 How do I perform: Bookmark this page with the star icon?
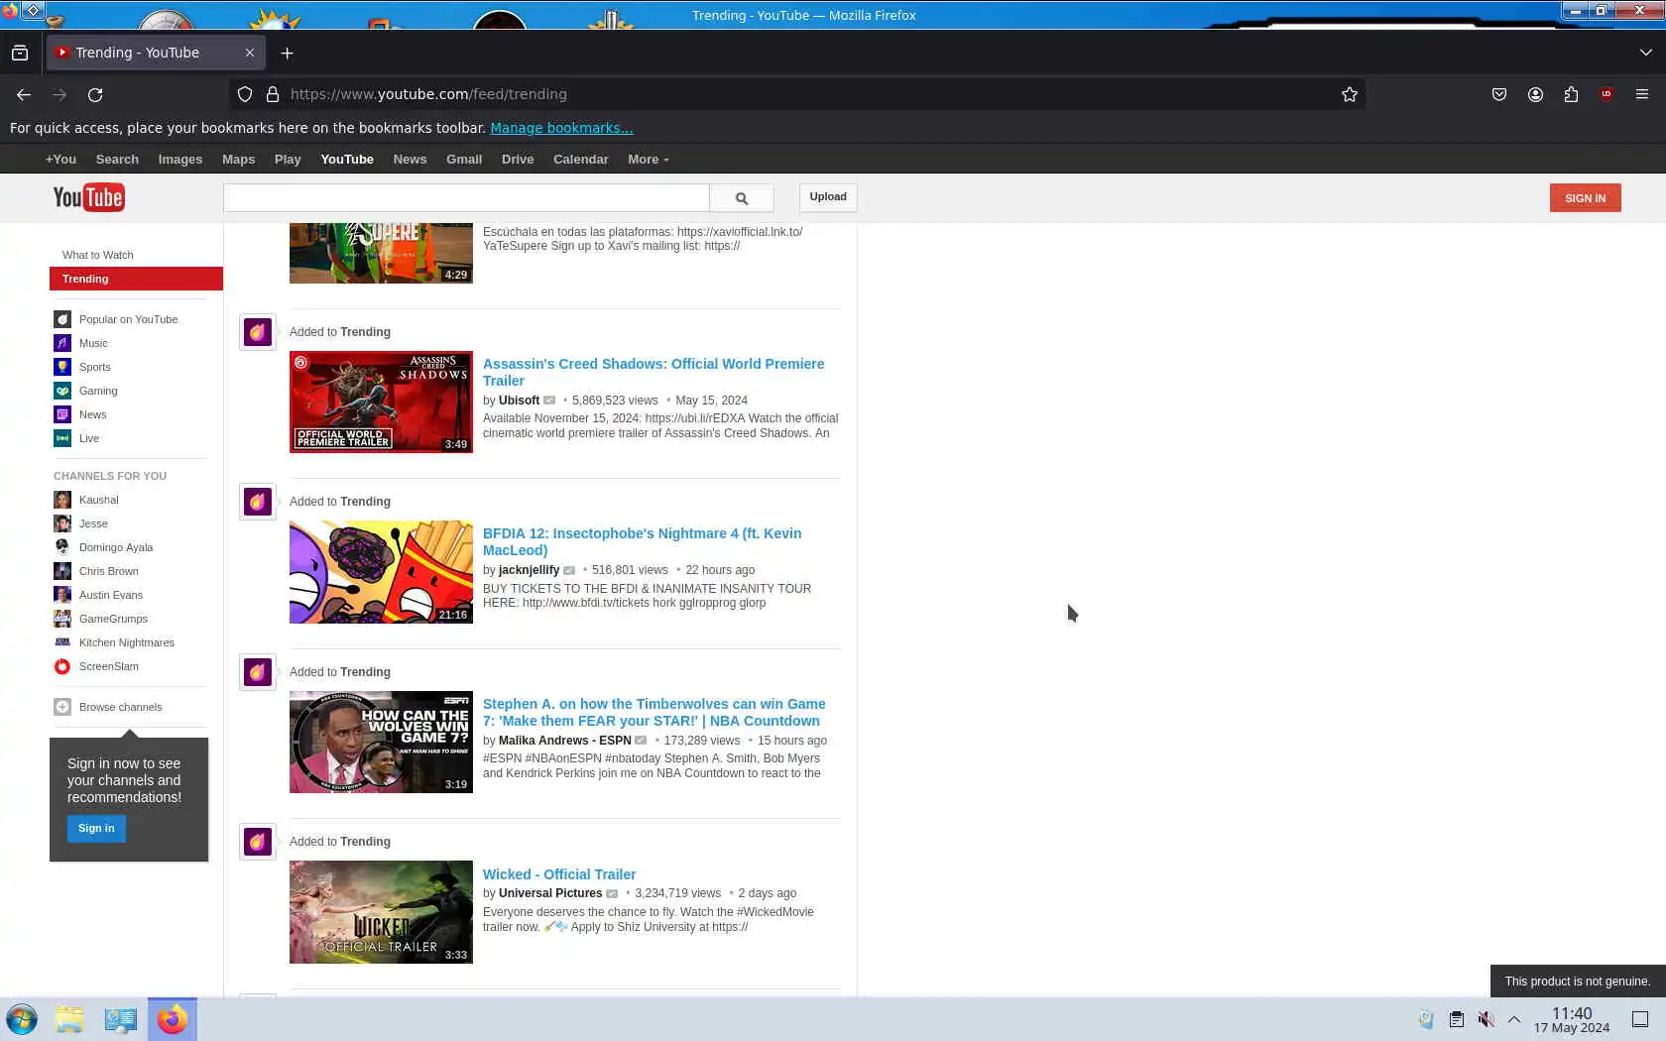click(1350, 94)
